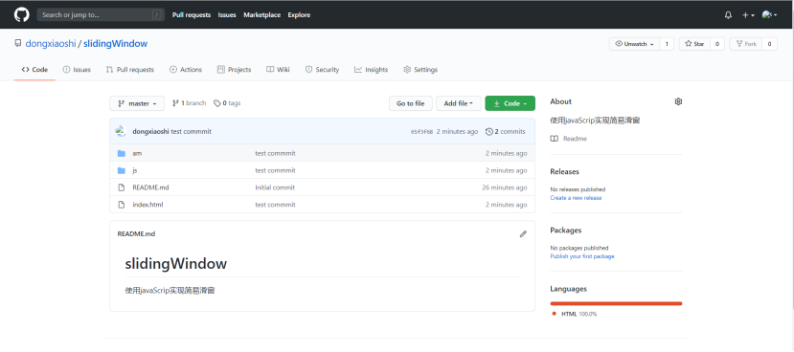Click the index.html file icon
This screenshot has width=794, height=352.
tap(122, 205)
